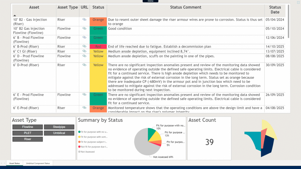Toggle the Riser asset type filter
Image resolution: width=301 pixels, height=169 pixels.
pyautogui.click(x=28, y=139)
